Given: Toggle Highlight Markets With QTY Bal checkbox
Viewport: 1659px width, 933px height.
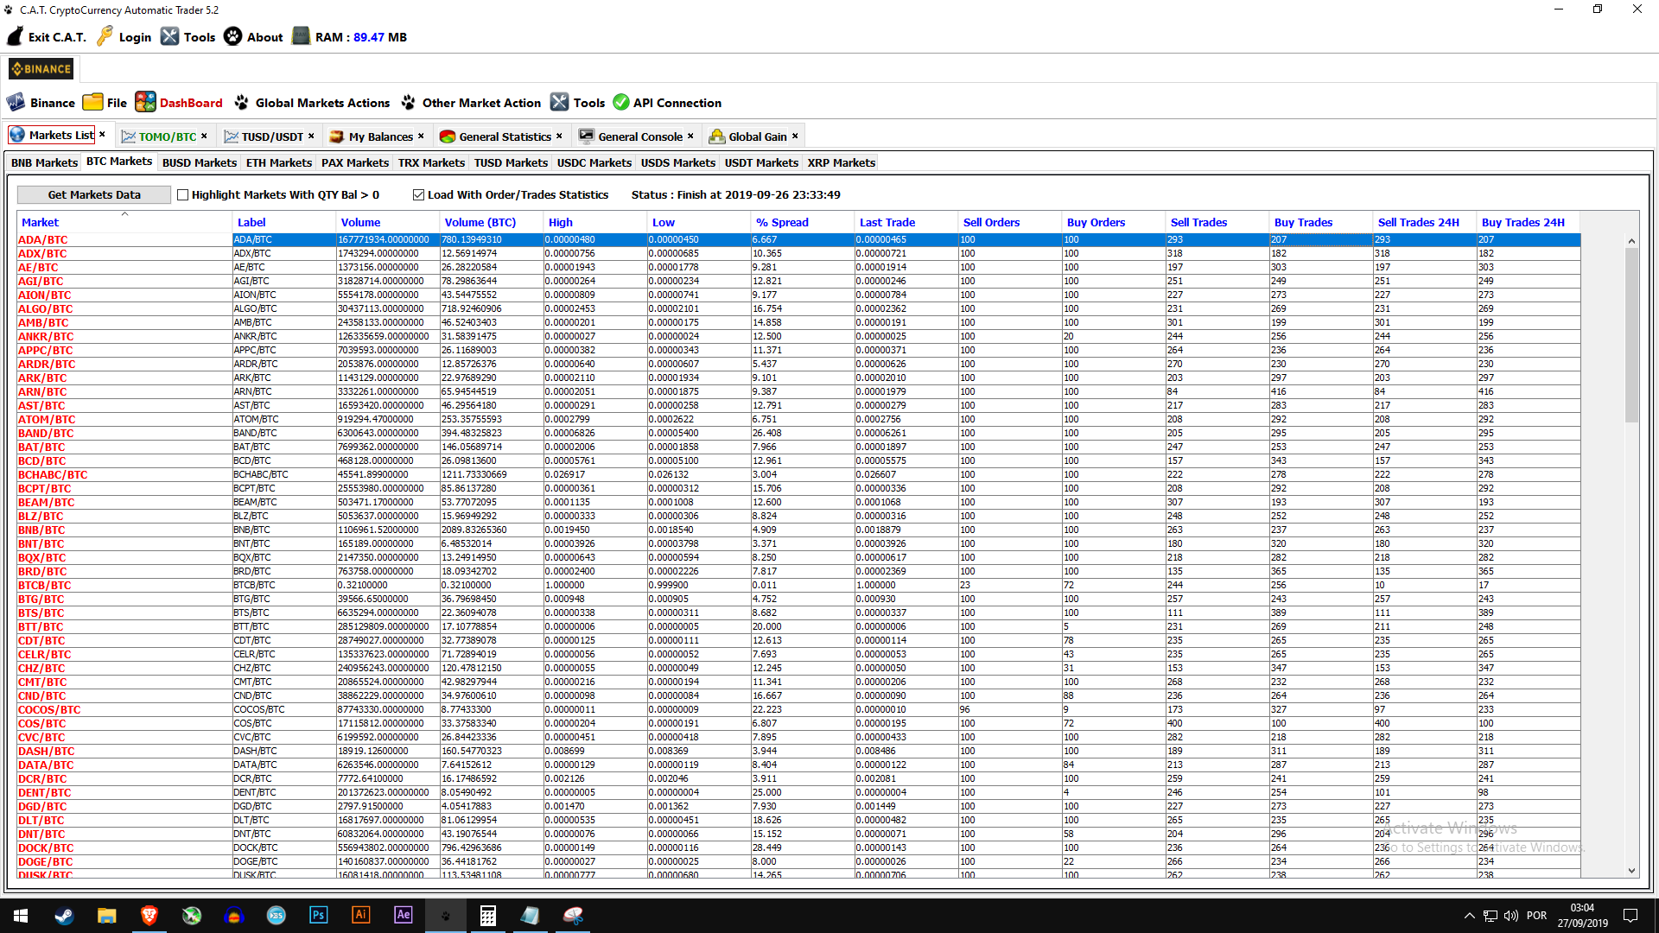Looking at the screenshot, I should click(x=182, y=195).
